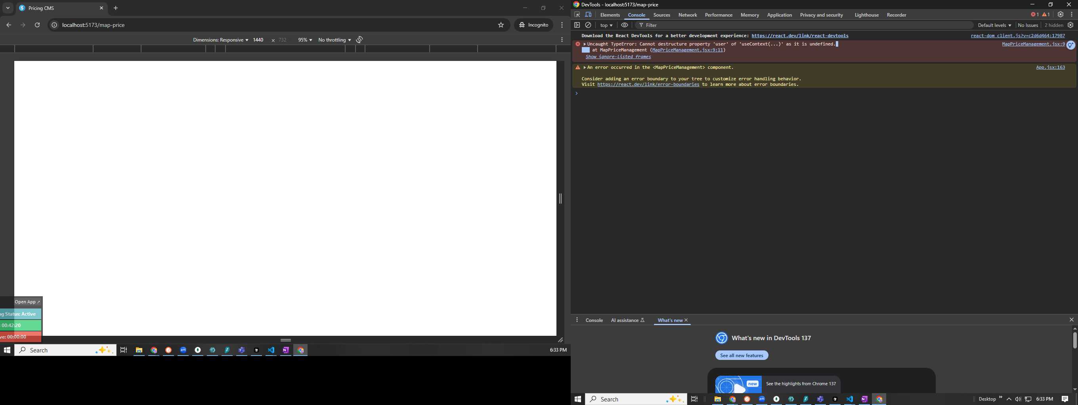Expand the MapPriceManagement component warning triangle
This screenshot has height=405, width=1078.
(585, 68)
